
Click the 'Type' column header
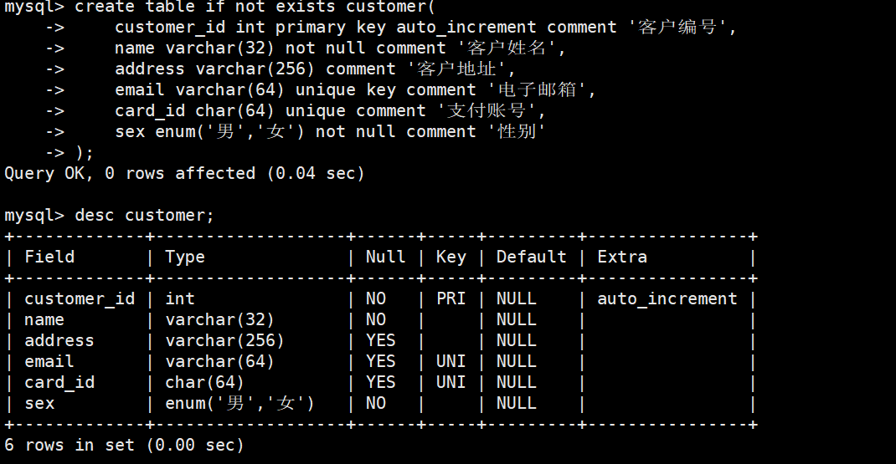(x=184, y=257)
